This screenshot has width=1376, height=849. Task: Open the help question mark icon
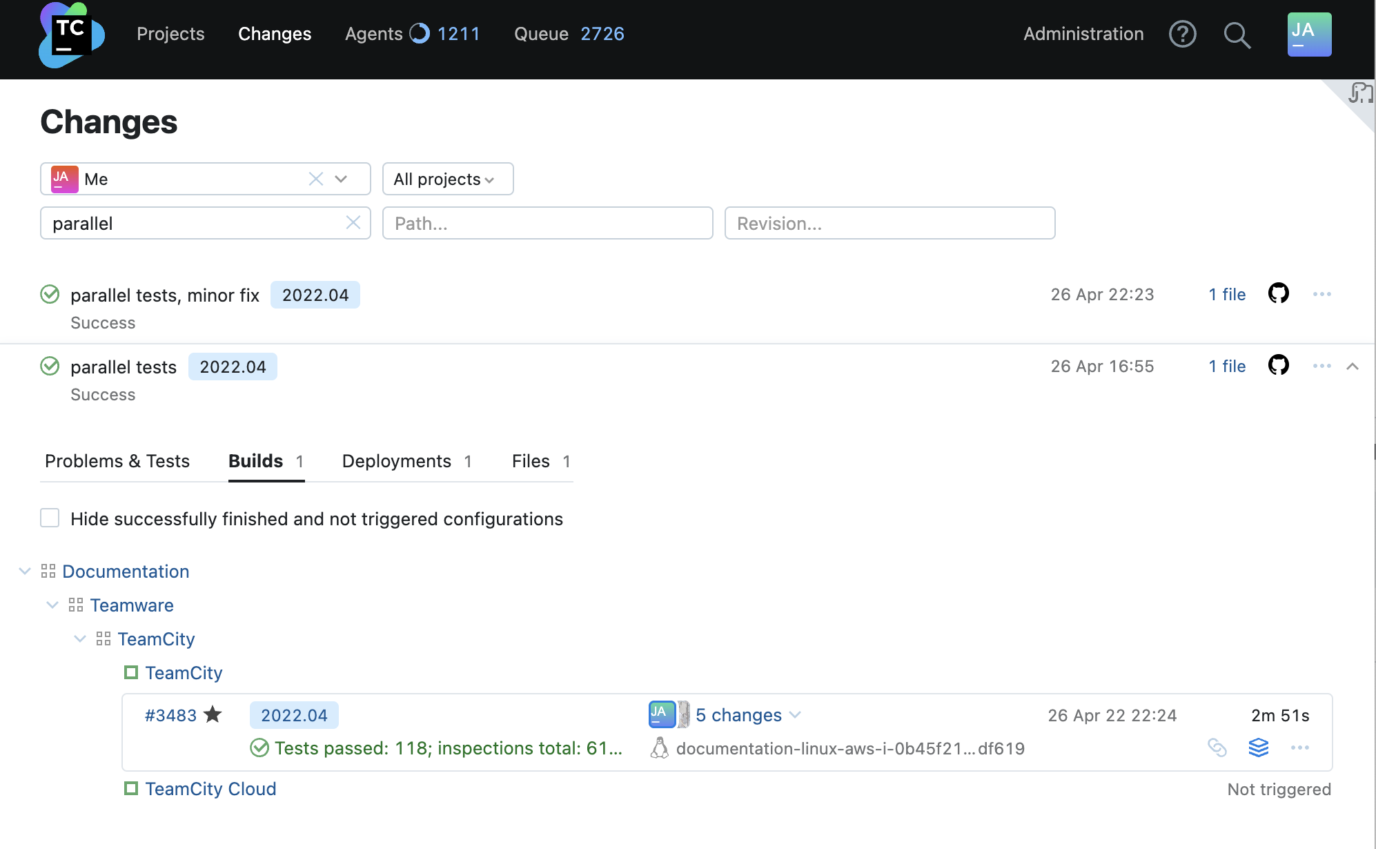[1182, 34]
